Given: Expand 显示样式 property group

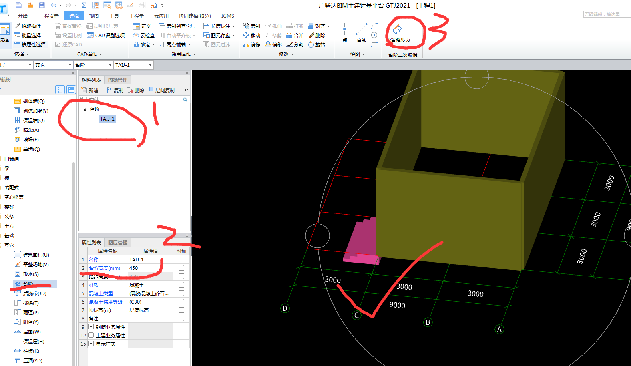Looking at the screenshot, I should point(91,344).
